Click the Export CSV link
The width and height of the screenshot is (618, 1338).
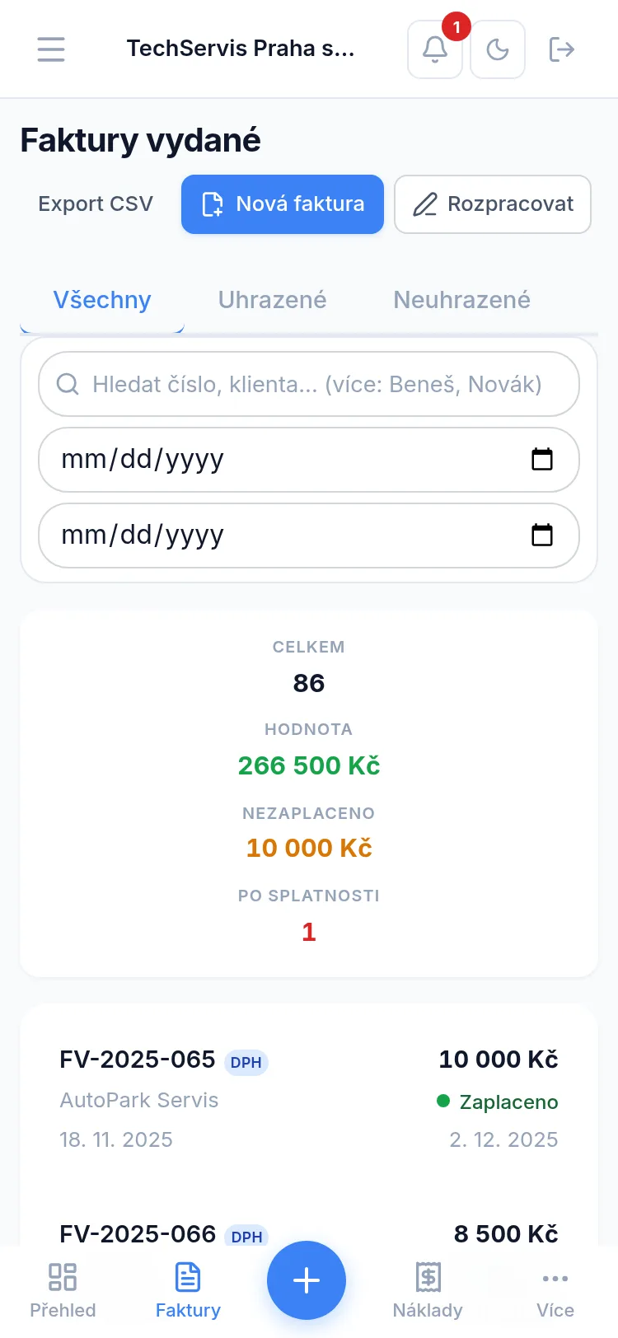[x=96, y=204]
